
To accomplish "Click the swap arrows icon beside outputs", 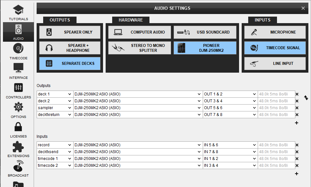I will click(x=306, y=98).
